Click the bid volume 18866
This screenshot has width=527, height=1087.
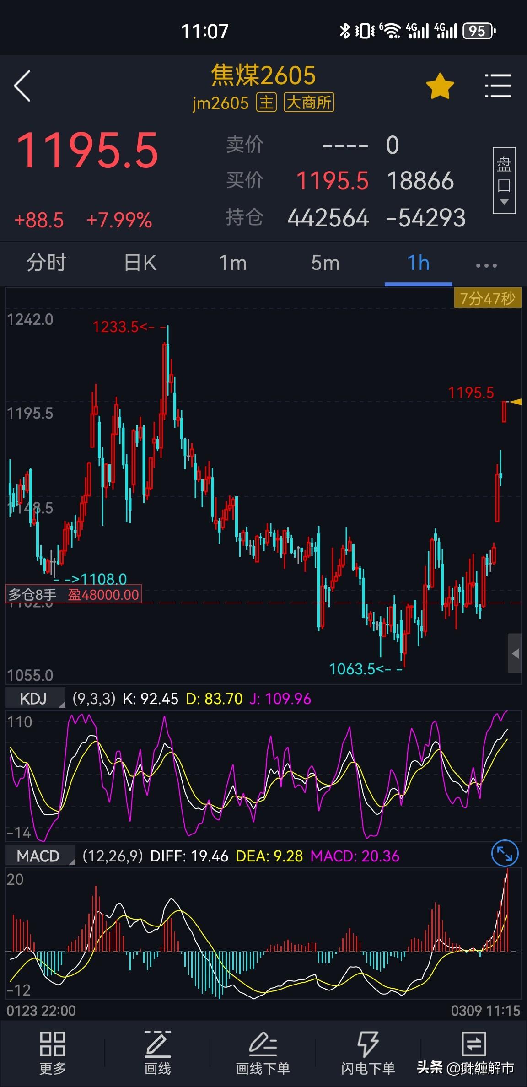tap(420, 181)
